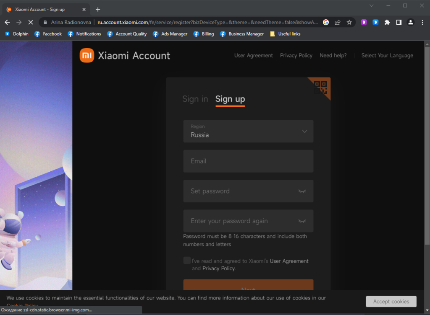The height and width of the screenshot is (315, 430).
Task: Switch to QR code sign-in
Action: point(321,87)
